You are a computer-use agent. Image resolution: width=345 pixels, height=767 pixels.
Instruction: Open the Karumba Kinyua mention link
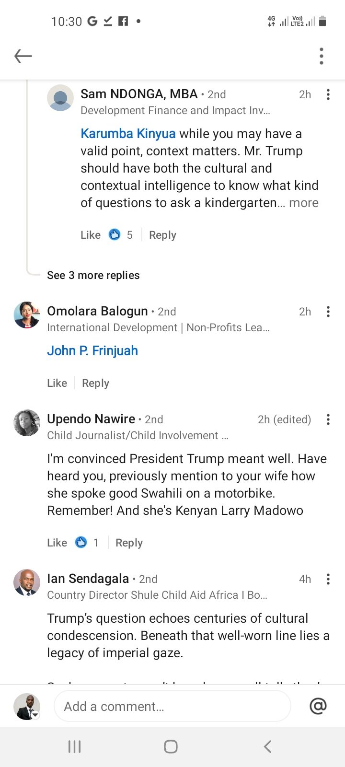coord(128,134)
